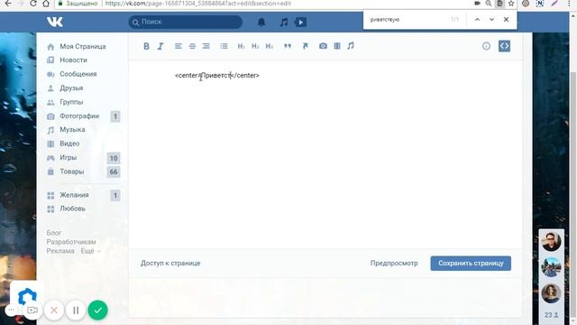Bookmark this page with star
Image resolution: width=577 pixels, height=325 pixels.
pyautogui.click(x=511, y=4)
